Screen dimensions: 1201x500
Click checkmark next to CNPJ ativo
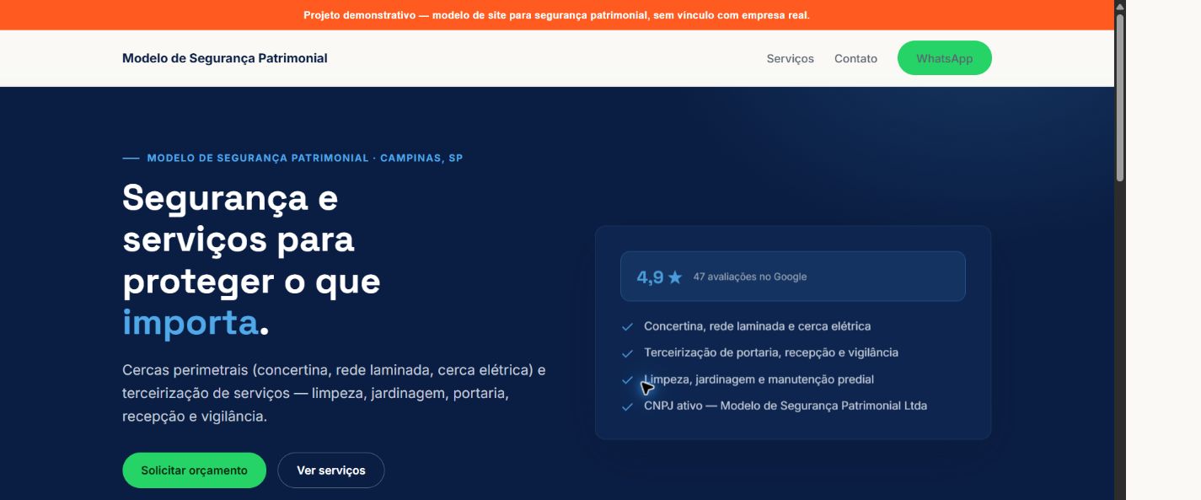pyautogui.click(x=627, y=406)
